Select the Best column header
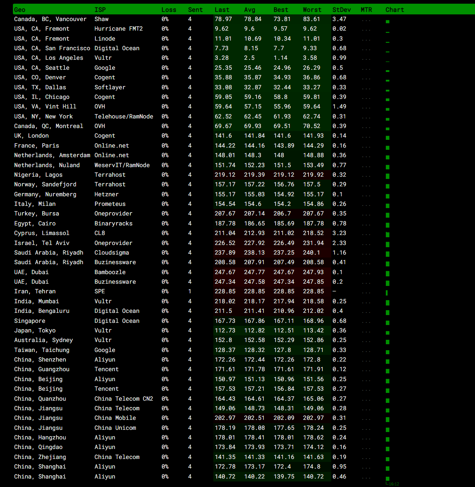The image size is (475, 487). point(281,10)
